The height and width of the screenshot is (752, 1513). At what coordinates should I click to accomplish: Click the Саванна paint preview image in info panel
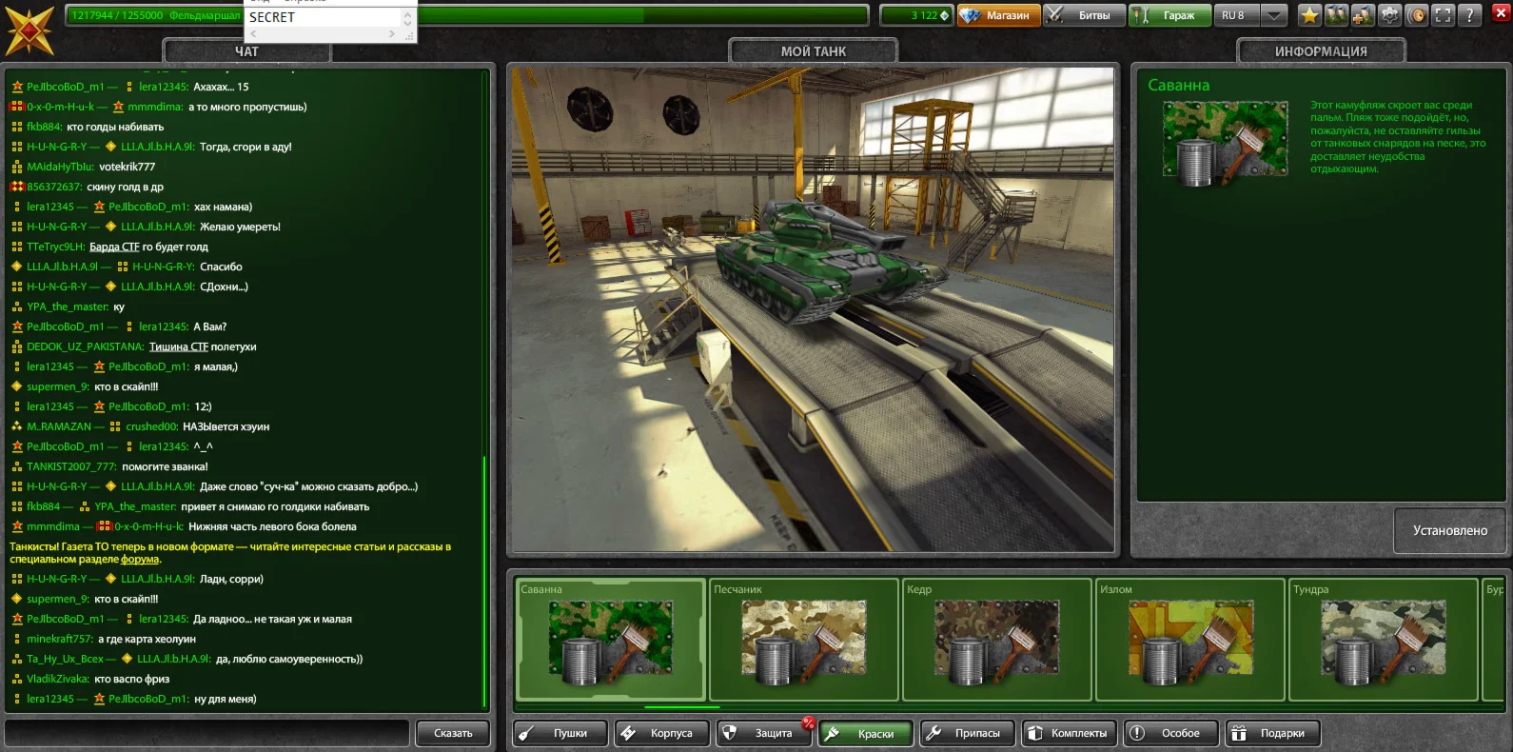pyautogui.click(x=1226, y=143)
